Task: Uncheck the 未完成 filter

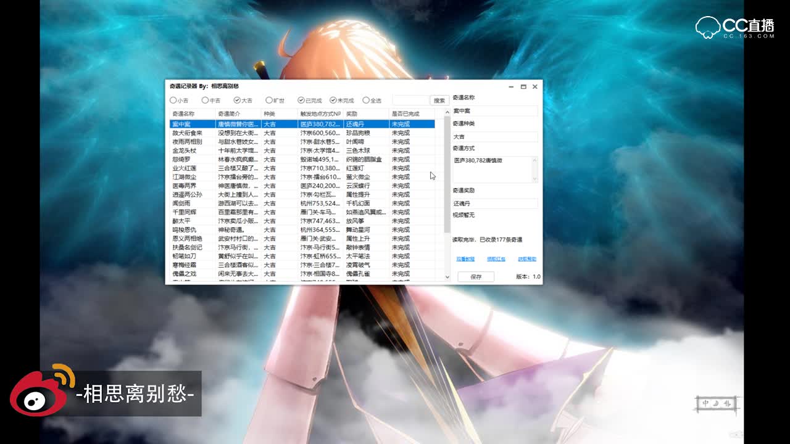Action: coord(333,100)
